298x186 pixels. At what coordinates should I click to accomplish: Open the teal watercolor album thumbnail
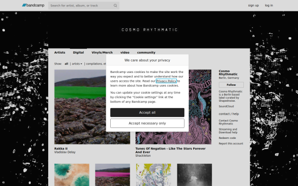72,175
